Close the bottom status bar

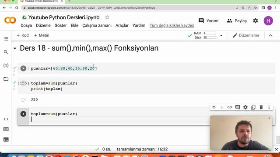tap(276, 149)
